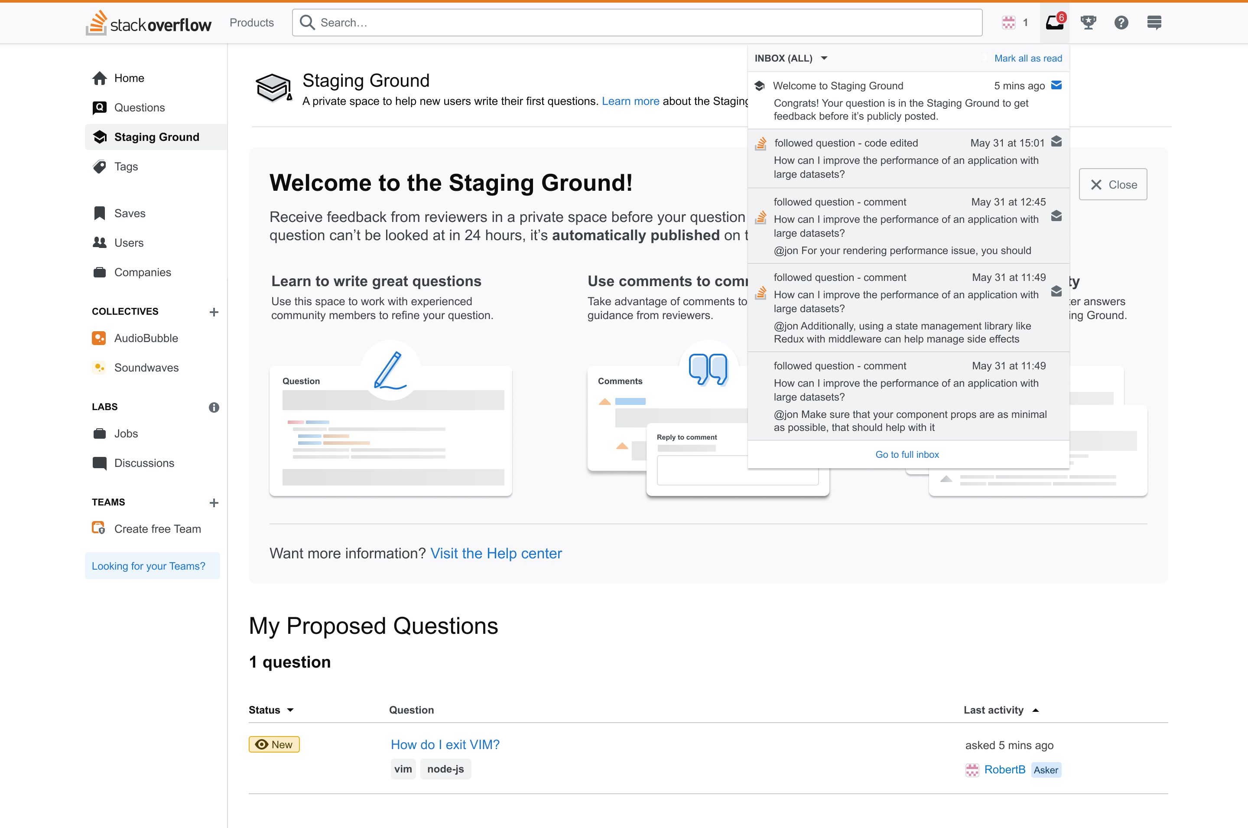Click the New status badge
The height and width of the screenshot is (828, 1248).
tap(274, 744)
